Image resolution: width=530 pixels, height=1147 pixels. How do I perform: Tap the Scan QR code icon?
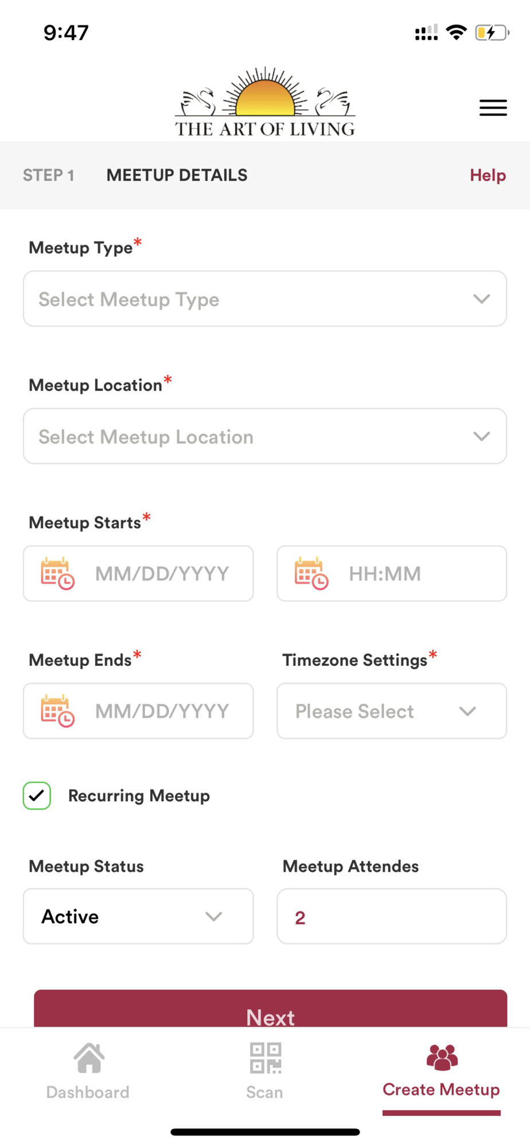[265, 1058]
